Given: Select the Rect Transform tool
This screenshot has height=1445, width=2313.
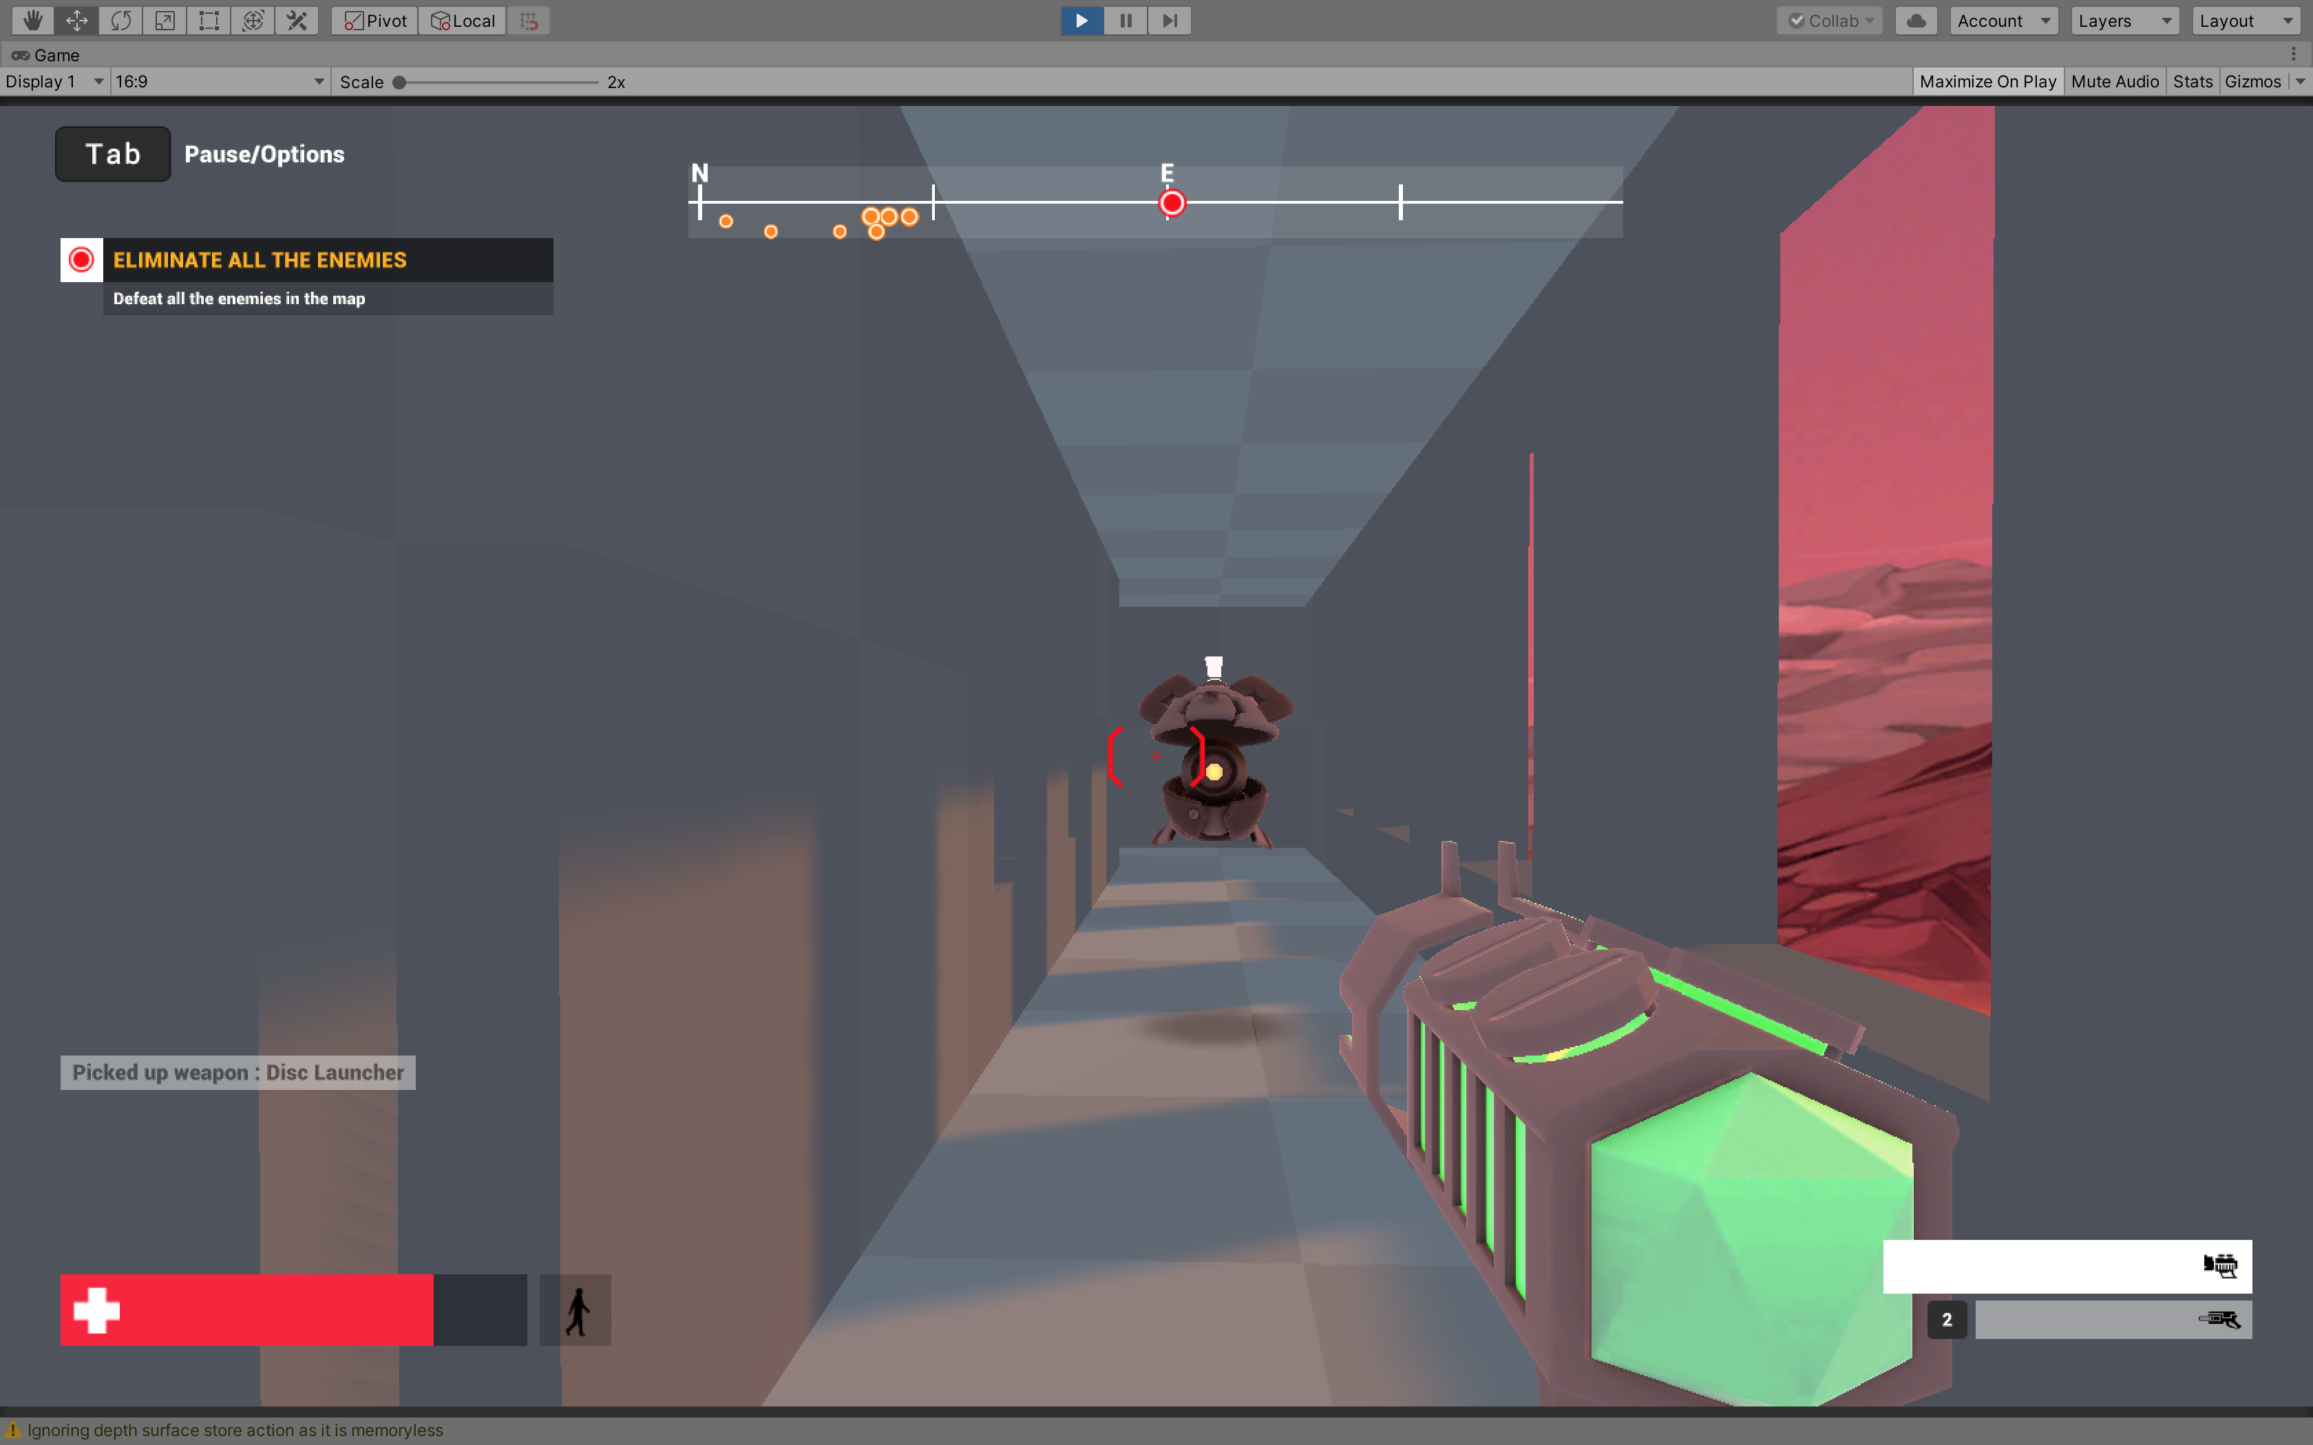Looking at the screenshot, I should coord(209,20).
